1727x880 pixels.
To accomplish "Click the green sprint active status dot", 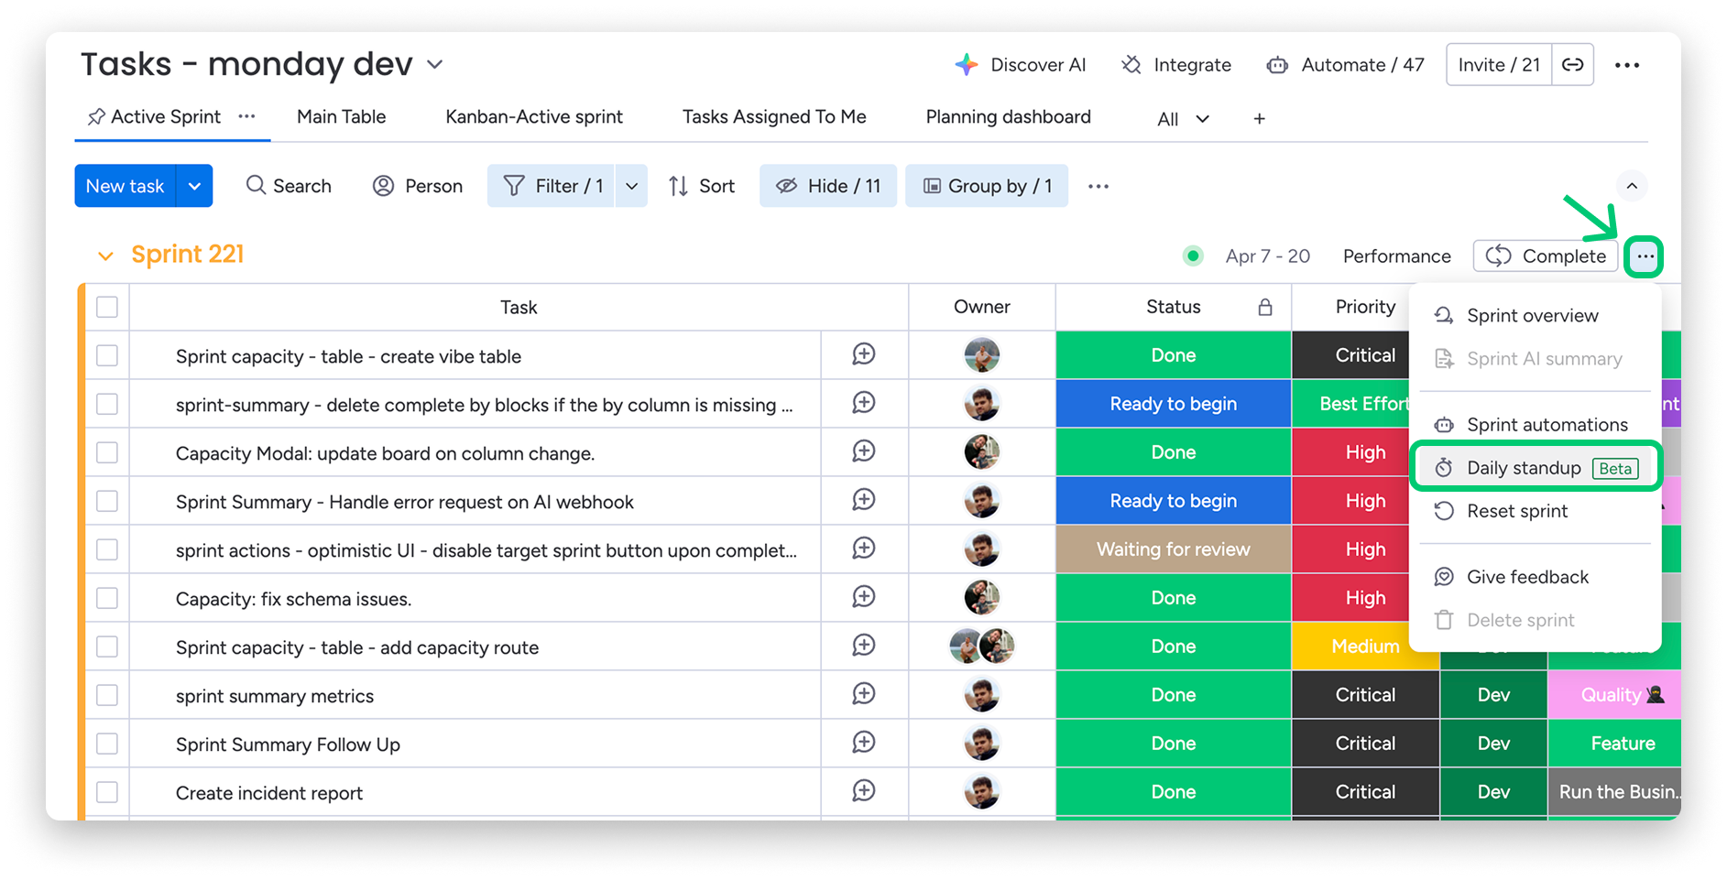I will click(x=1193, y=255).
